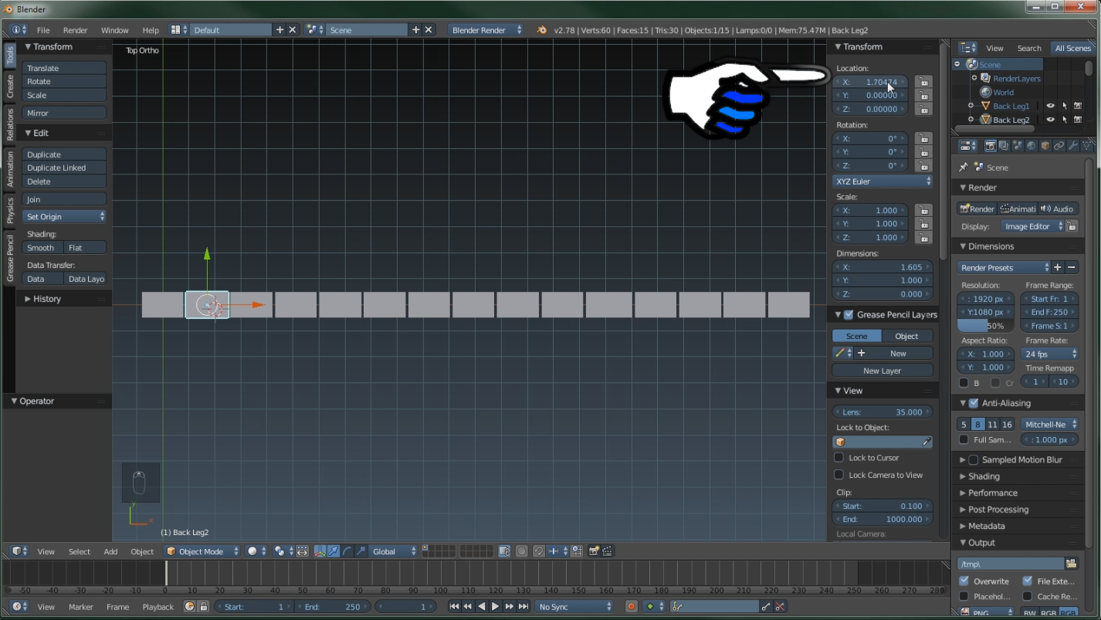1101x620 pixels.
Task: Click the OpenGL render camera icon
Action: (x=594, y=551)
